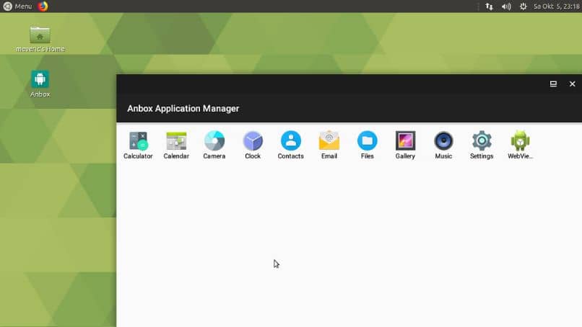Open the power session indicator

523,6
